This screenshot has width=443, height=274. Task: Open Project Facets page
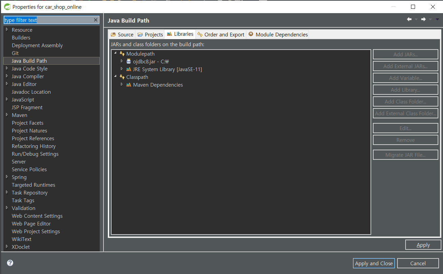point(28,123)
